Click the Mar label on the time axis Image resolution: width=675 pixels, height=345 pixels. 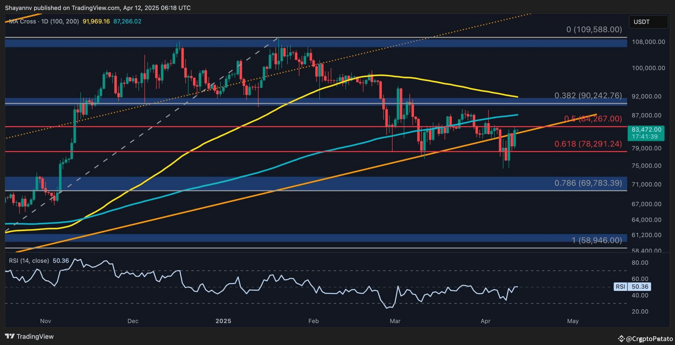pos(395,321)
